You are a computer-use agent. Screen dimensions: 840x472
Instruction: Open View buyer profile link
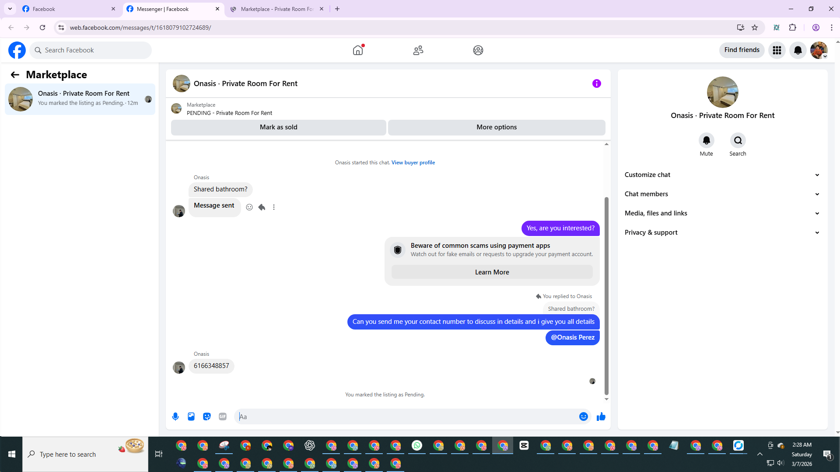click(413, 163)
